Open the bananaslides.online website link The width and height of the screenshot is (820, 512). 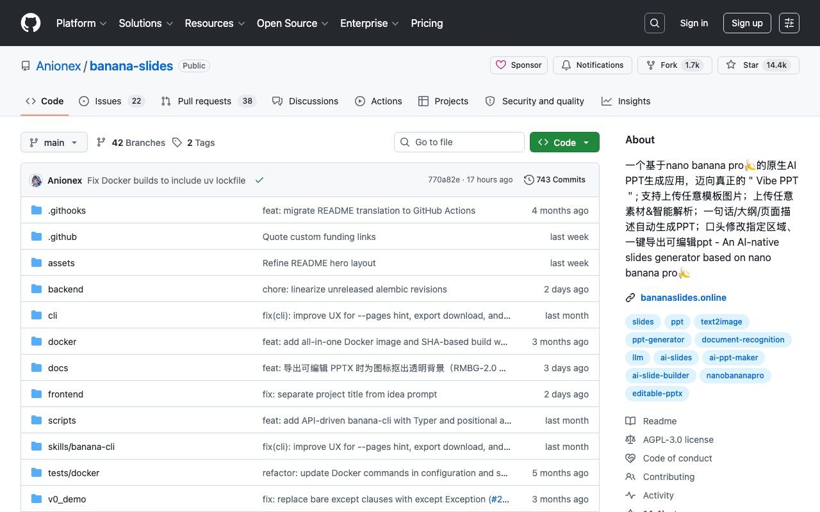(x=684, y=298)
